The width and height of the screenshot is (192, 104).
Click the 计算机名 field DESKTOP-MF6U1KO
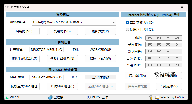coord(46,50)
